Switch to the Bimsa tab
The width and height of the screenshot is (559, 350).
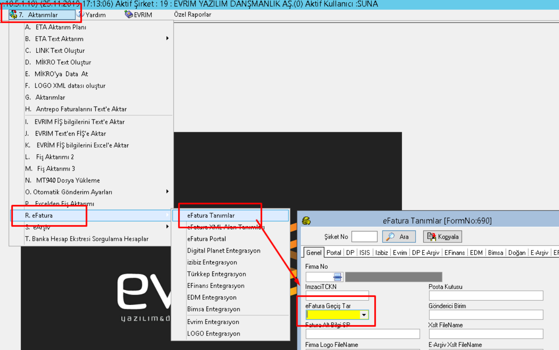pos(496,253)
